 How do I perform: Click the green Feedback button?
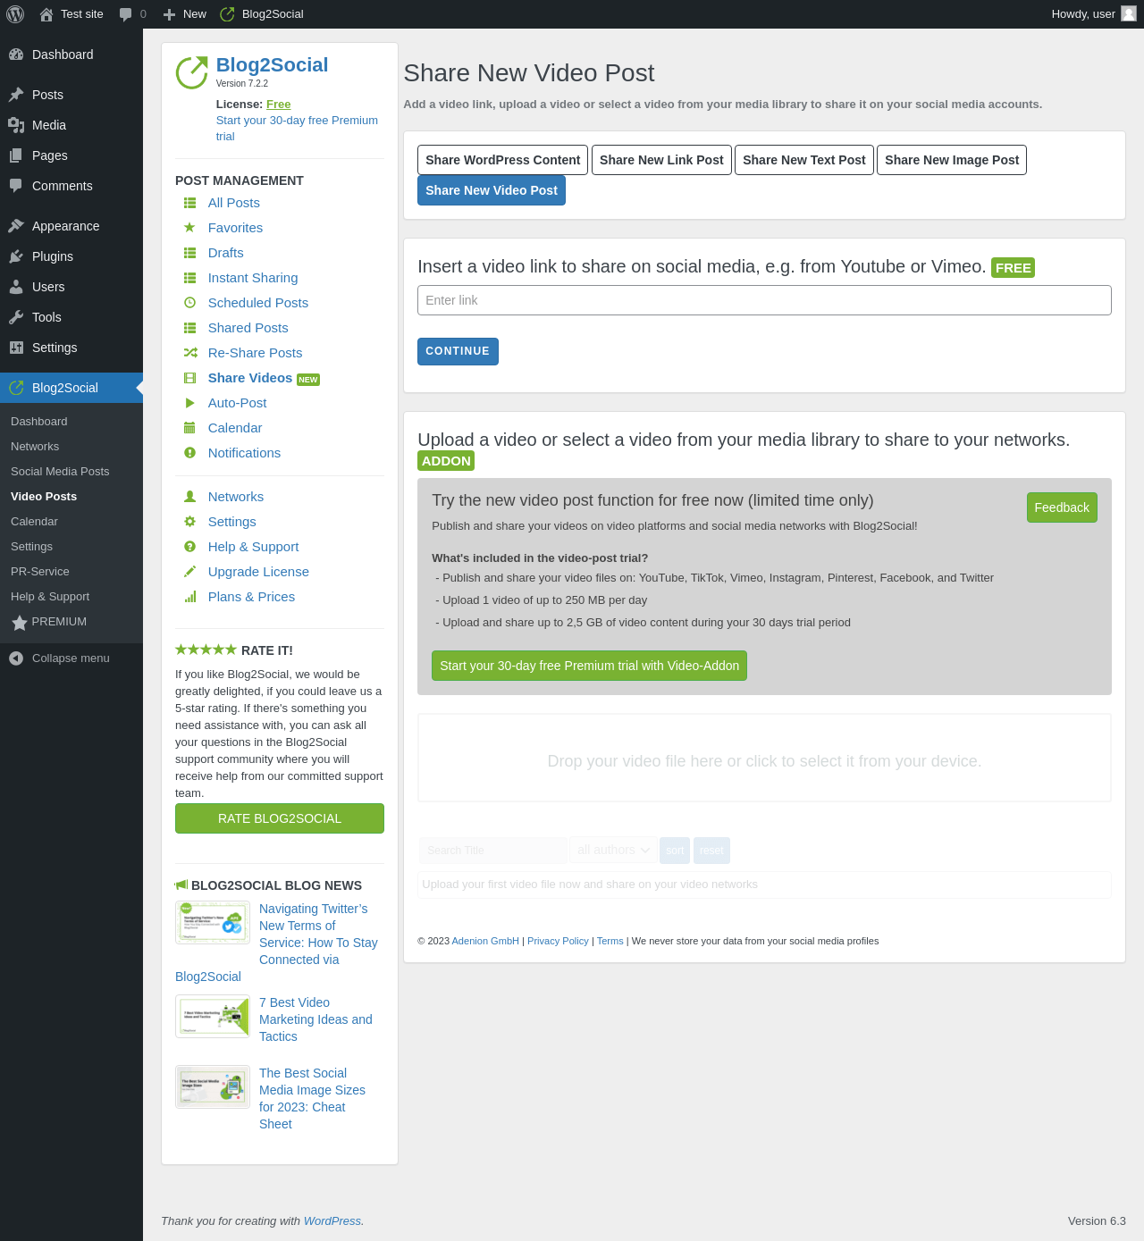point(1062,507)
